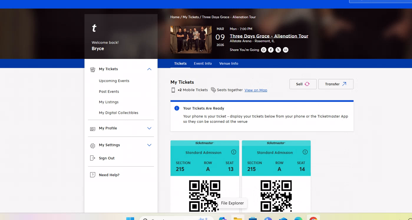
Task: Click the Need Help? link
Action: click(x=109, y=175)
